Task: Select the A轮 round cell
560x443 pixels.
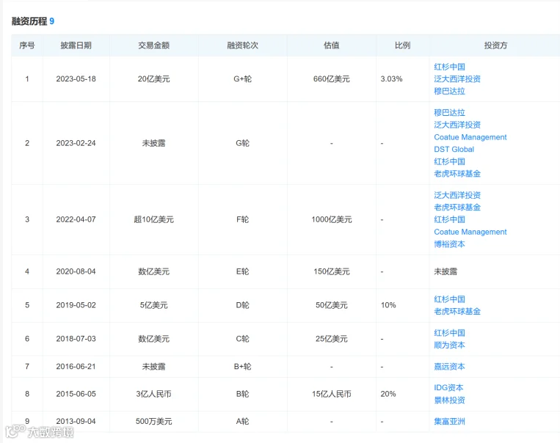Action: pyautogui.click(x=242, y=421)
